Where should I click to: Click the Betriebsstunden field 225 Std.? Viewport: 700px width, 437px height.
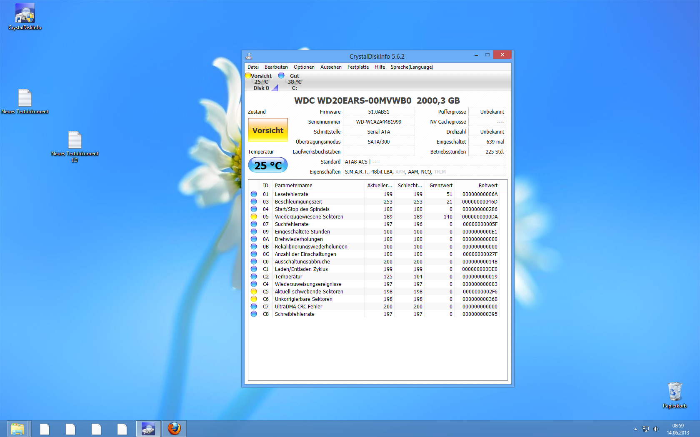(487, 152)
